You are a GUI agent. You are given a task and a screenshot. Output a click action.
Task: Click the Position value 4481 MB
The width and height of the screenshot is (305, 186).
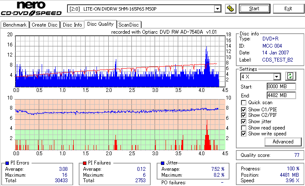(290, 175)
